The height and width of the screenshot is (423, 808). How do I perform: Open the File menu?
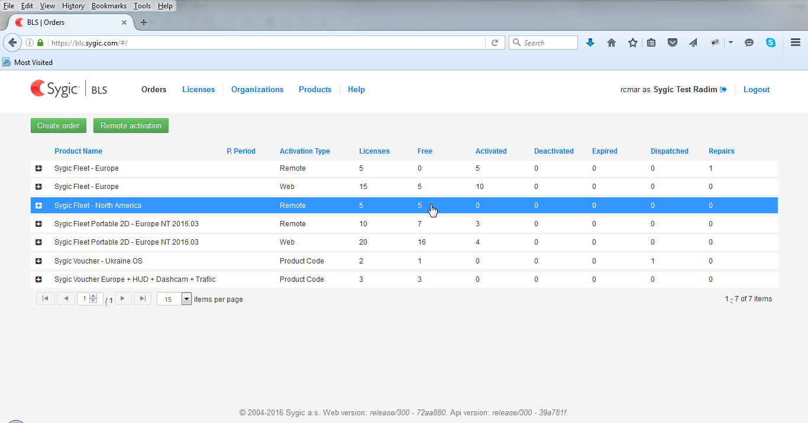point(9,6)
